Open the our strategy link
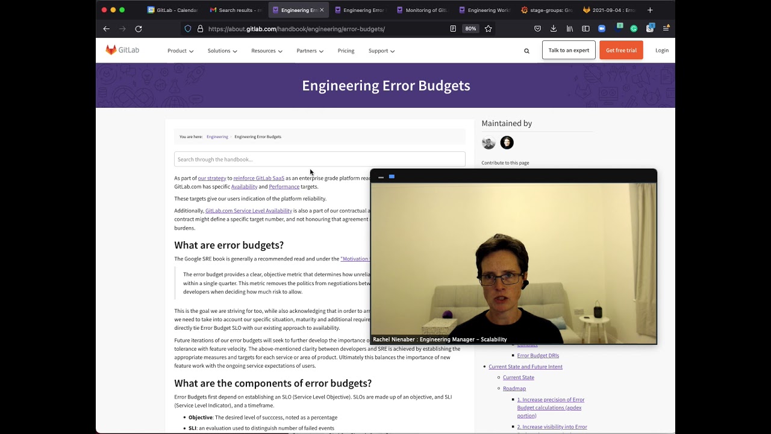Screen dimensions: 771x434 [x=212, y=178]
